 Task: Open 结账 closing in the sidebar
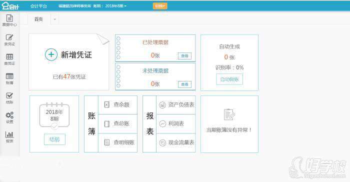click(9, 98)
